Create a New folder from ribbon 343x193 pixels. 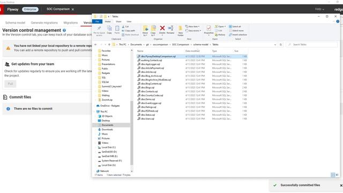pyautogui.click(x=181, y=31)
